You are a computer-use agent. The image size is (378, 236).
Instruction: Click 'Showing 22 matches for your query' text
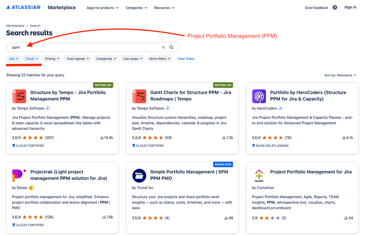coord(35,75)
